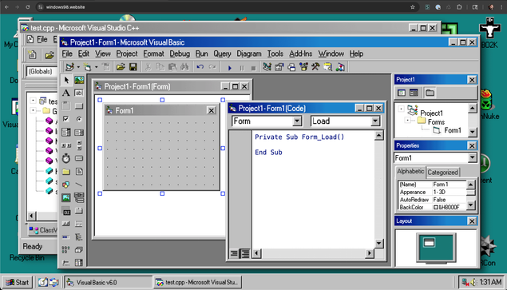Switch to the Categorized properties tab
This screenshot has width=507, height=290.
point(442,173)
